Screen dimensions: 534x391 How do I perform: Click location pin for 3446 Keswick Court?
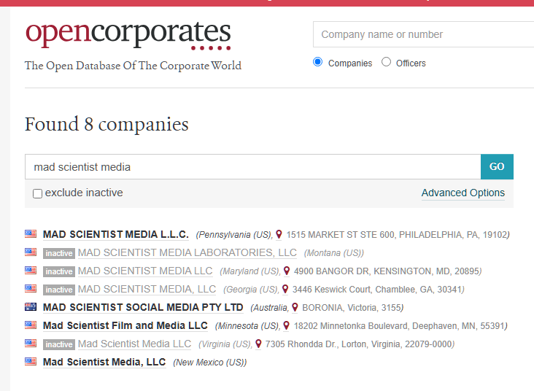[x=285, y=289]
